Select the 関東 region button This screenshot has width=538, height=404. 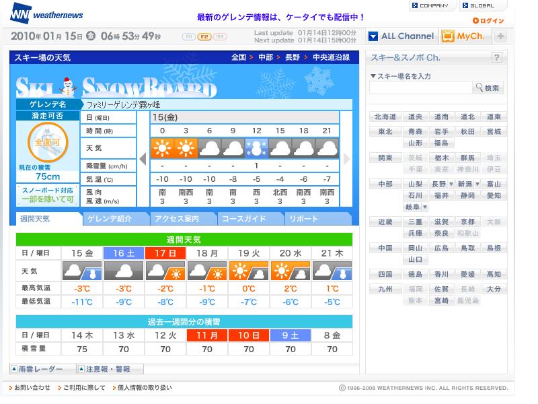coord(385,158)
